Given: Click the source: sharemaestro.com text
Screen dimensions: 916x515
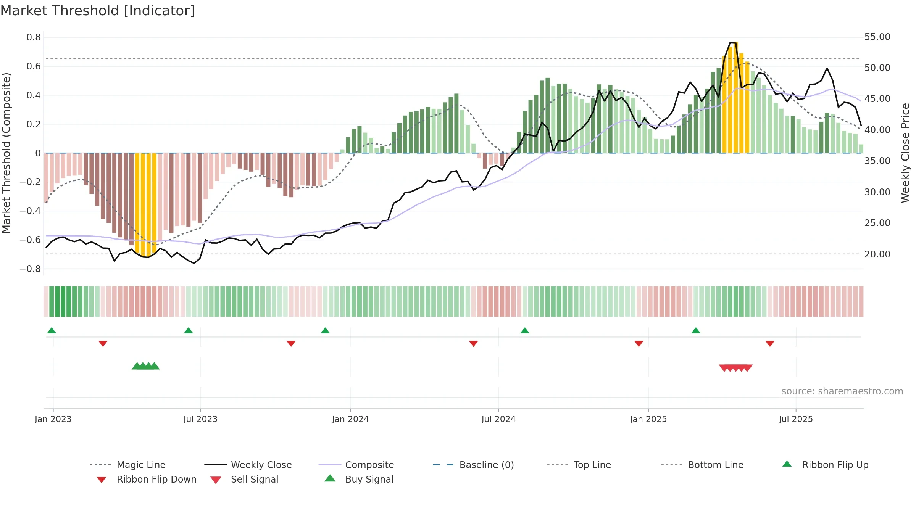Looking at the screenshot, I should (842, 391).
